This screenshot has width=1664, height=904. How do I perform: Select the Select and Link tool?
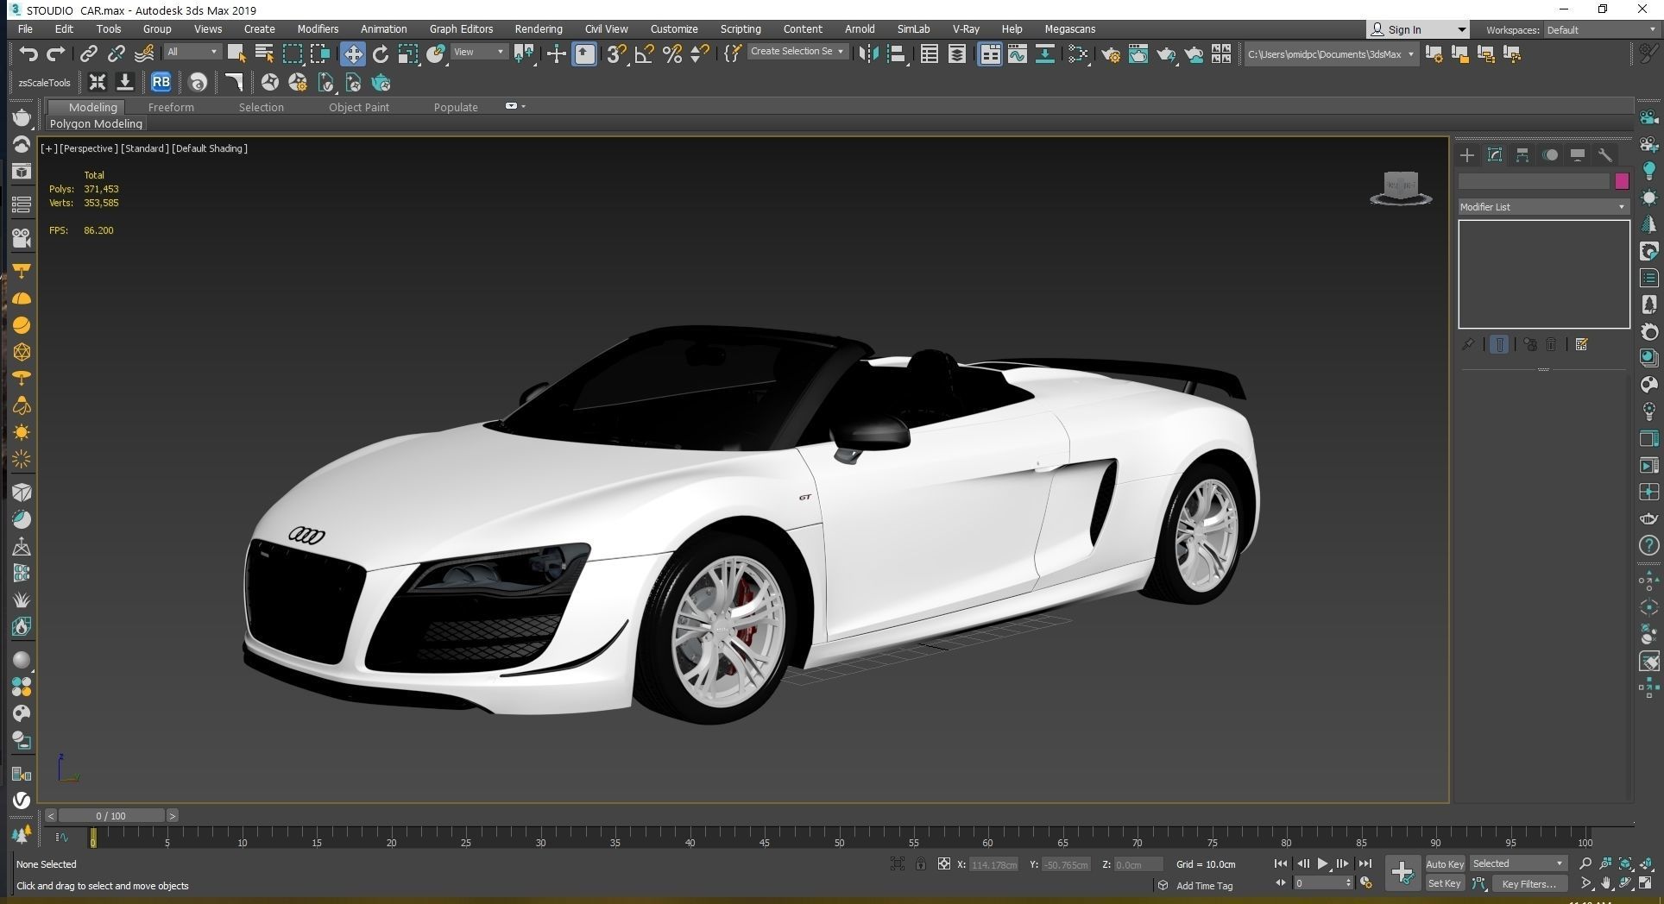[88, 53]
